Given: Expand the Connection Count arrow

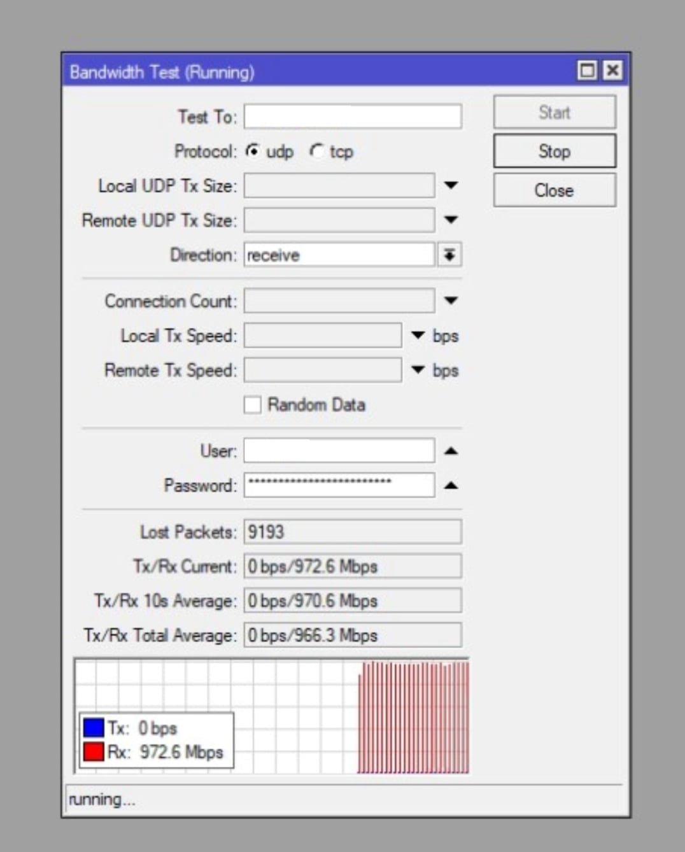Looking at the screenshot, I should [x=451, y=301].
